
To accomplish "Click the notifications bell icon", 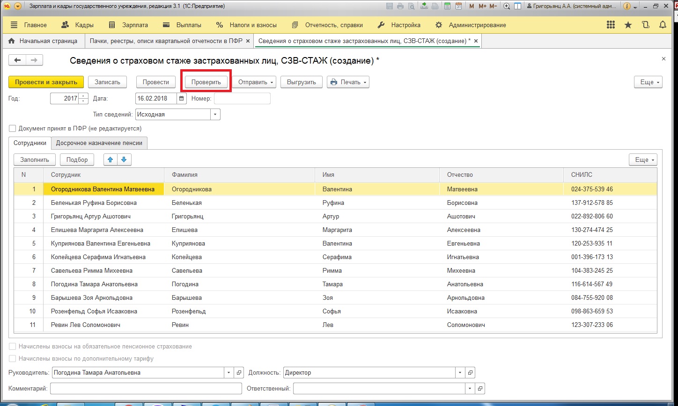I will pos(662,25).
